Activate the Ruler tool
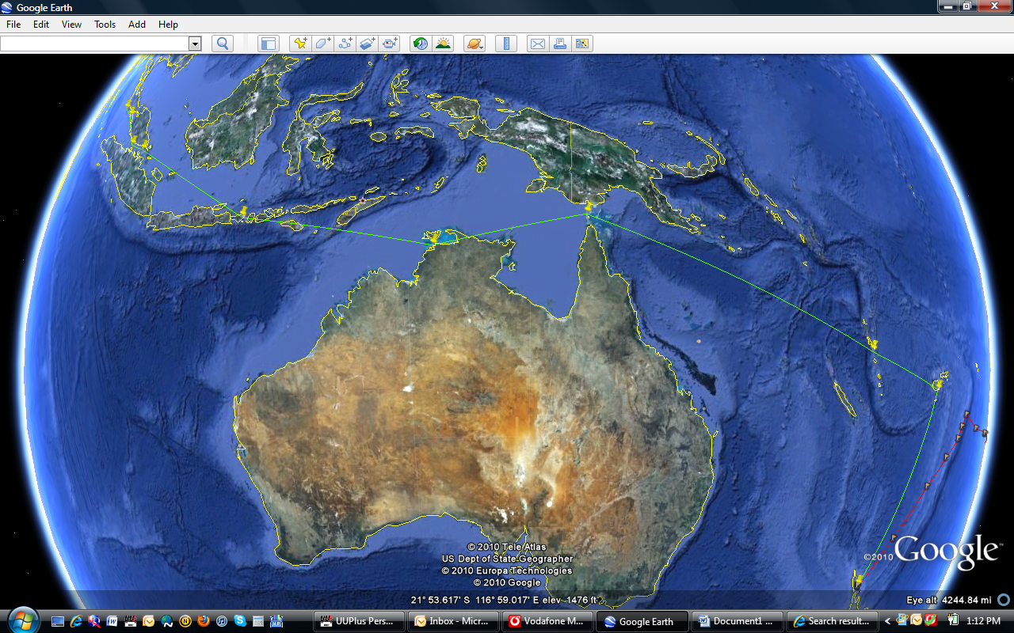Viewport: 1014px width, 633px height. [506, 44]
